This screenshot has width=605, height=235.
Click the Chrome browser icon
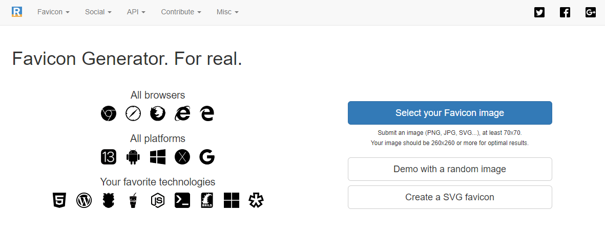109,113
